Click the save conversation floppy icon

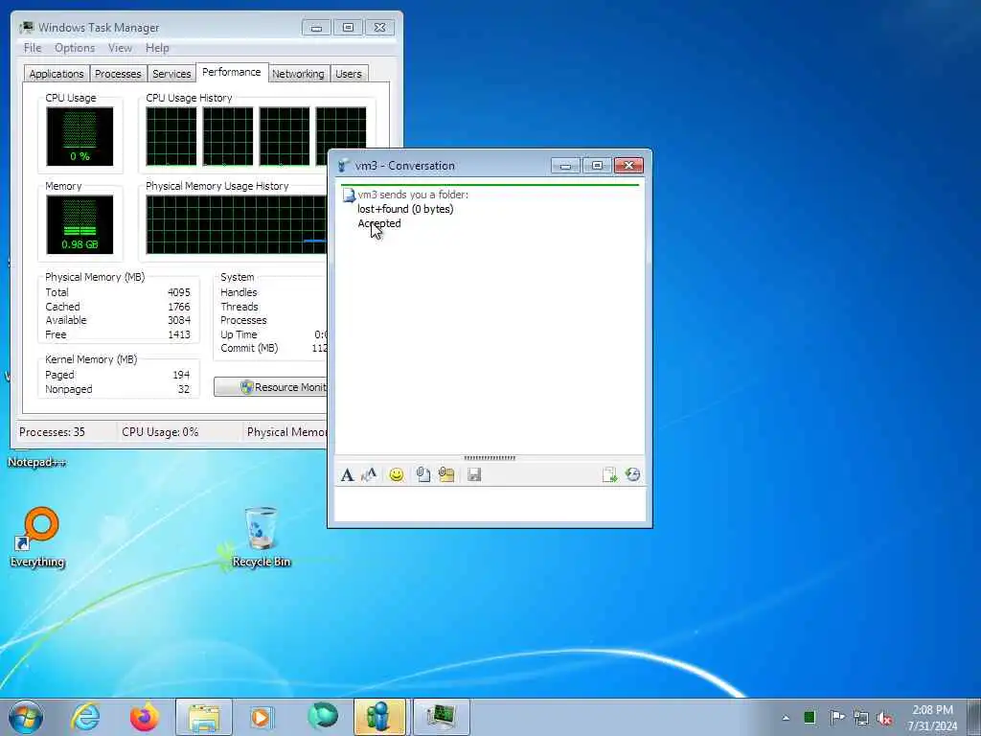[474, 475]
